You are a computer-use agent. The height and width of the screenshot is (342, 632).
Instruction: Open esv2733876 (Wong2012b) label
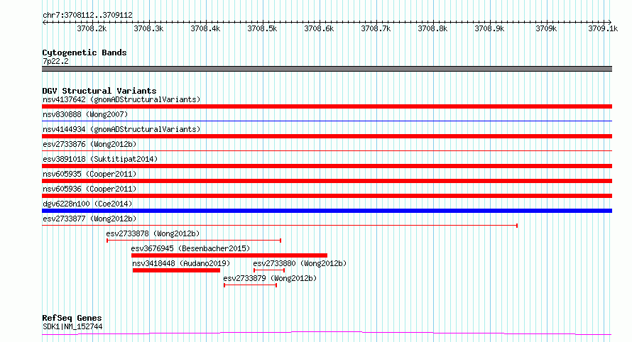tap(89, 144)
